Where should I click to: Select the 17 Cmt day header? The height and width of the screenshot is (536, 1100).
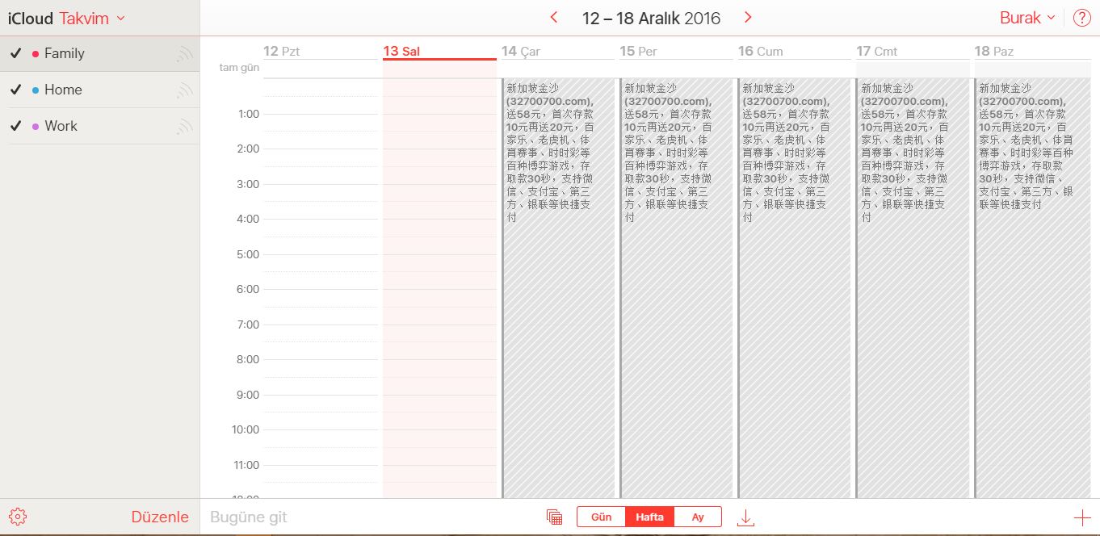click(x=877, y=51)
